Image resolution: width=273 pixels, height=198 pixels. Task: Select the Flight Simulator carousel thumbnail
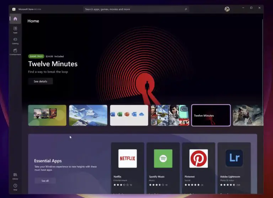pos(88,115)
